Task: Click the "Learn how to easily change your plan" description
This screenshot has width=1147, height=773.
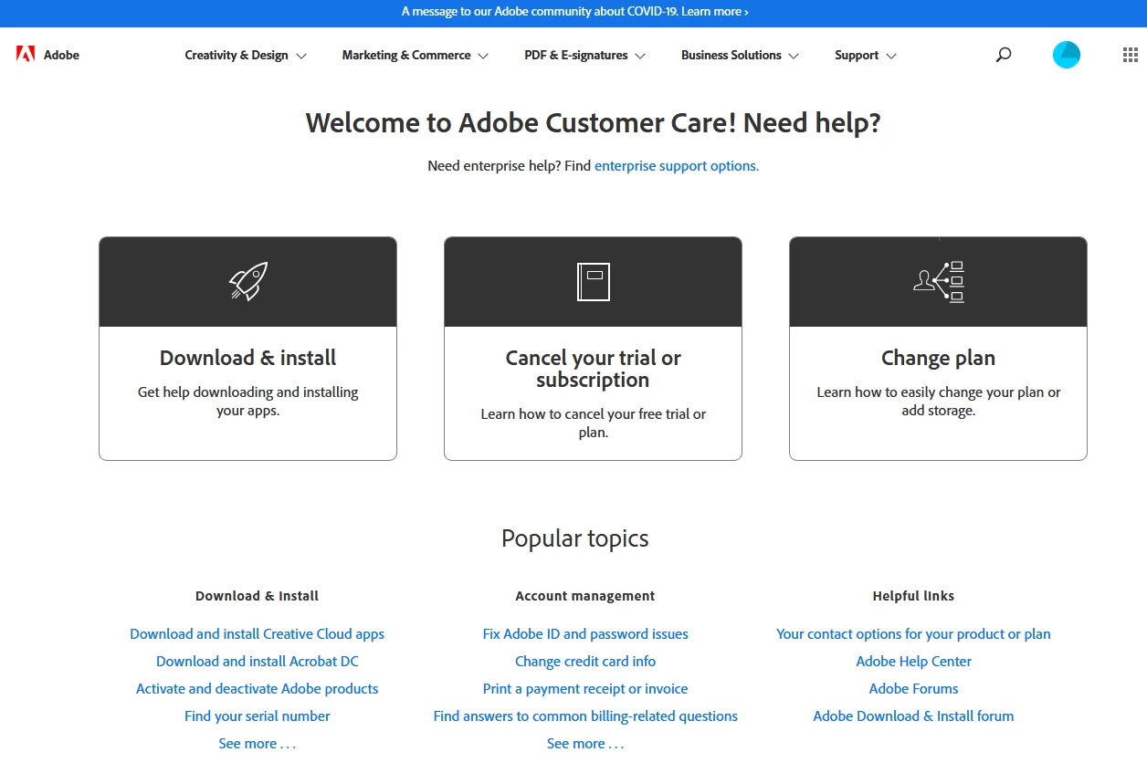Action: click(938, 401)
